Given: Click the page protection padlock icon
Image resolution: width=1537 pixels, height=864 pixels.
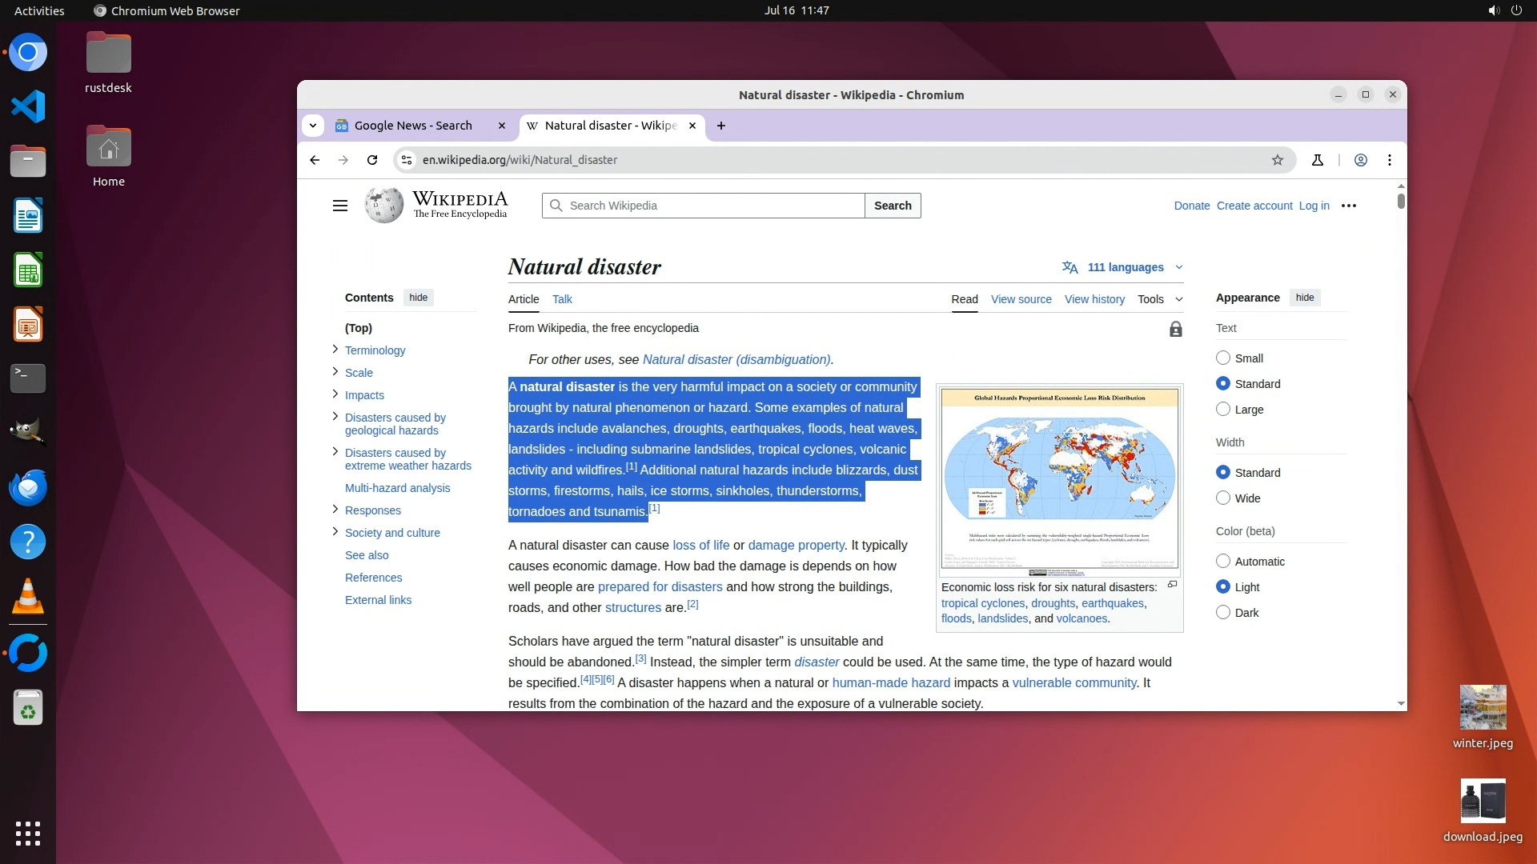Looking at the screenshot, I should pos(1175,329).
